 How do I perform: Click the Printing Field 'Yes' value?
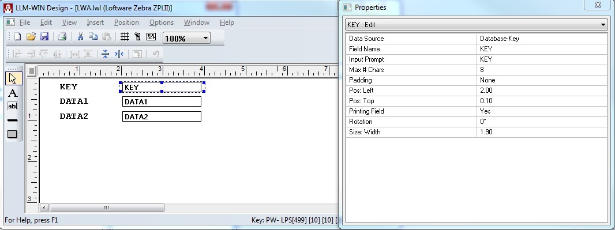[542, 111]
